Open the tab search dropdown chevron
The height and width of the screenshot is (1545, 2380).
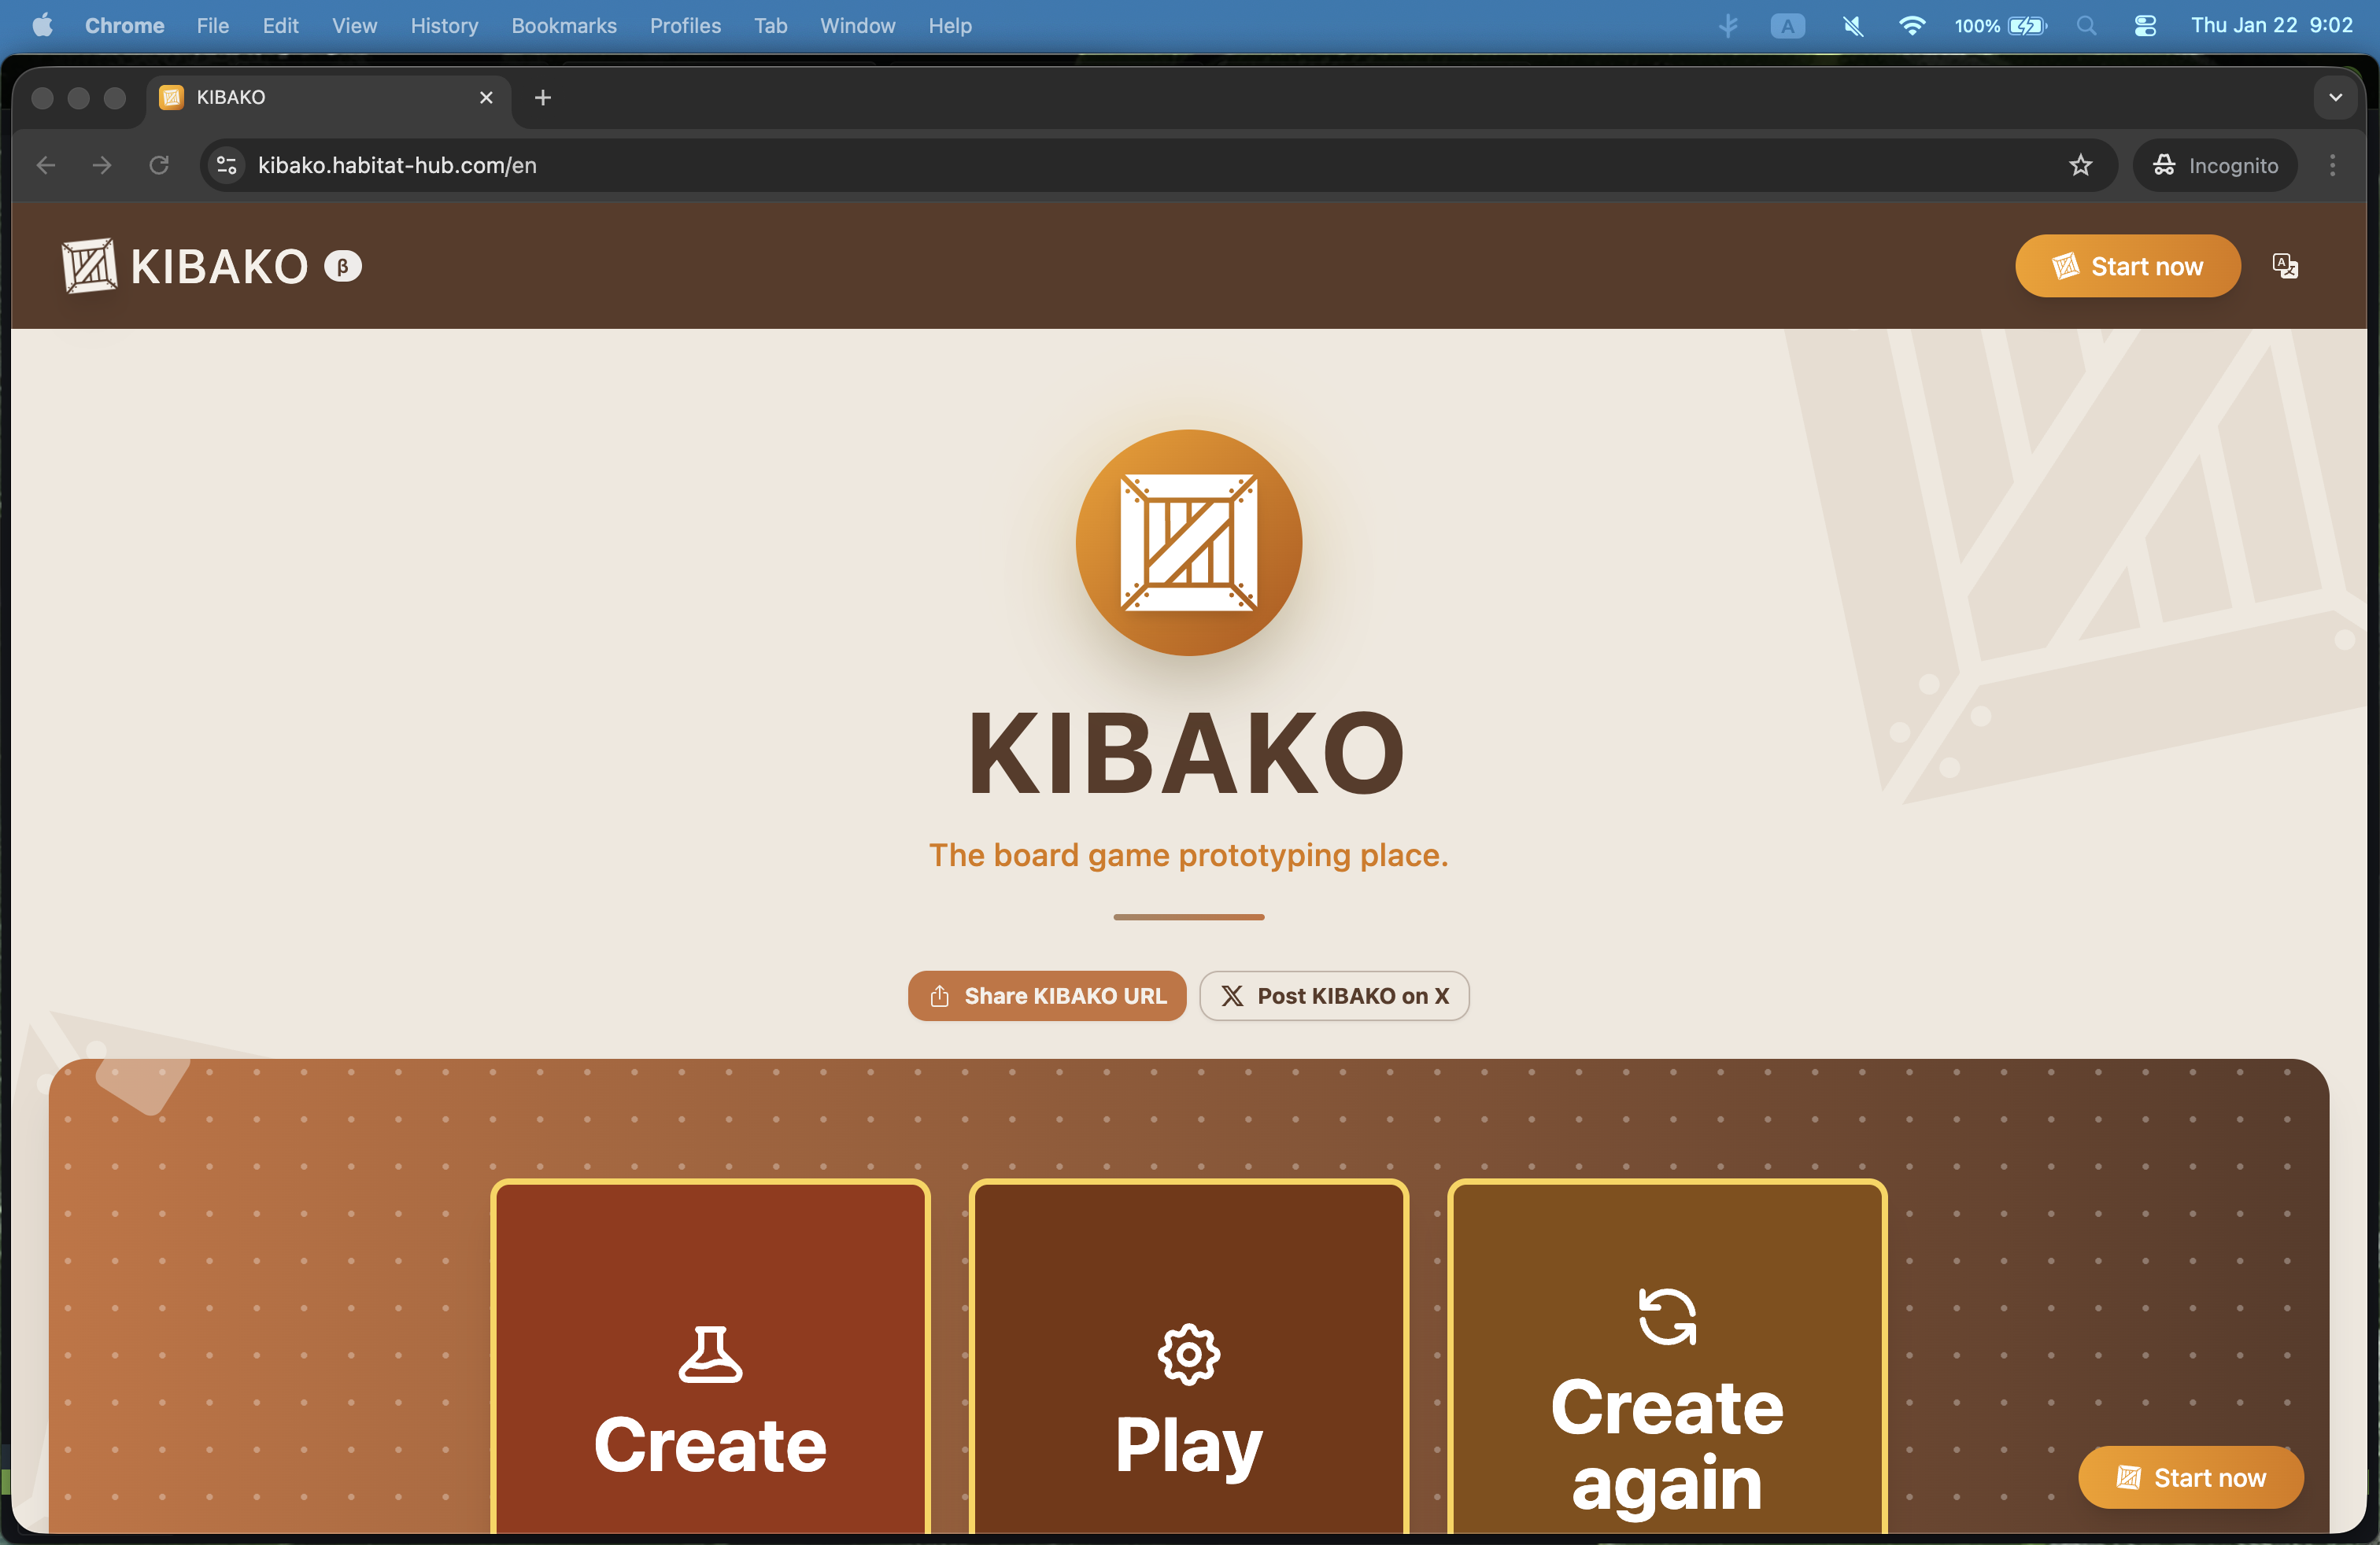[x=2335, y=97]
